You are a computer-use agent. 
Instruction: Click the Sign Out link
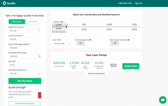138,3
